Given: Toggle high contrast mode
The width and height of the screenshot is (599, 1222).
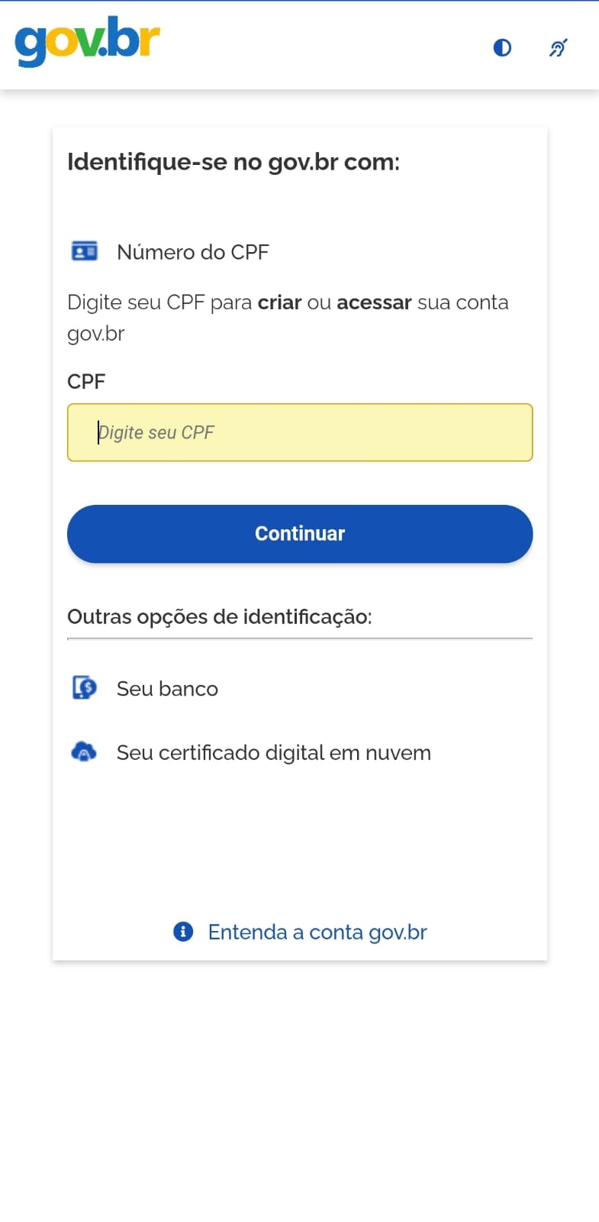Looking at the screenshot, I should tap(502, 48).
